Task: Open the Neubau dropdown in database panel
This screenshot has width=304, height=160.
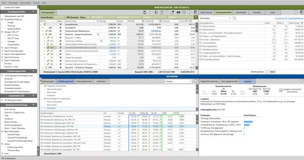Action: click(179, 81)
